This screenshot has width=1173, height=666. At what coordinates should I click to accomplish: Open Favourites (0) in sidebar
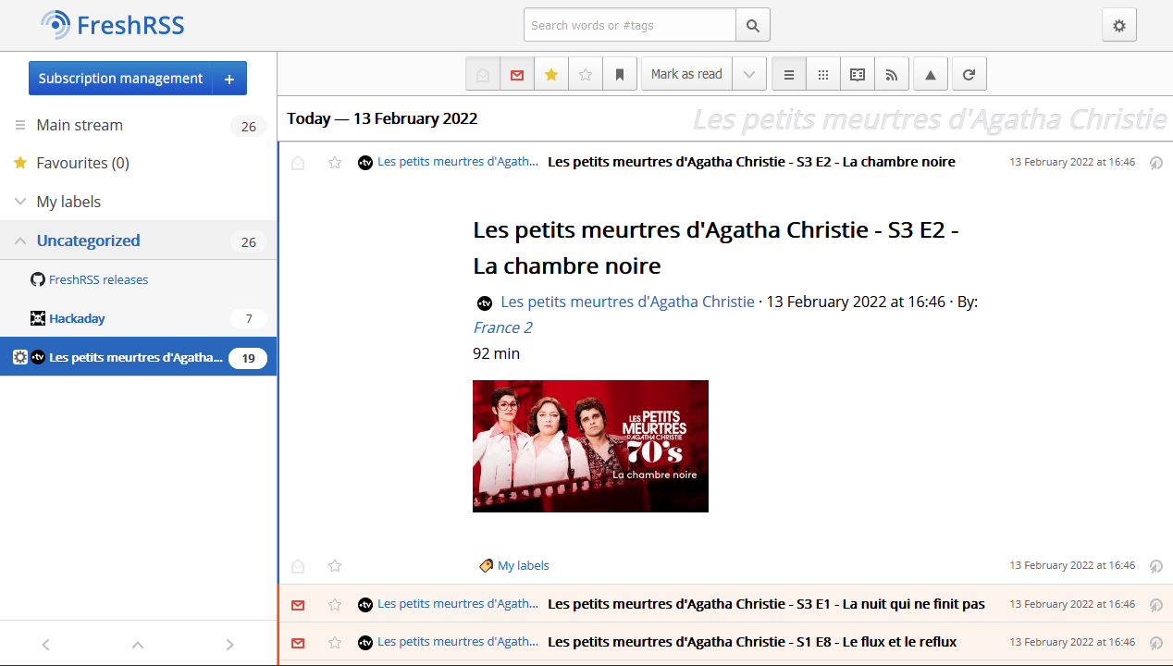click(82, 163)
